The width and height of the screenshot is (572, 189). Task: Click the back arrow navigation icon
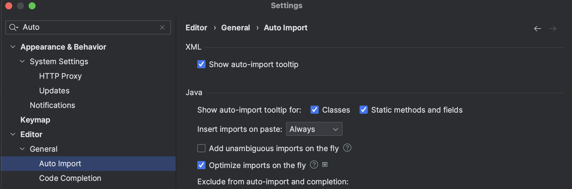537,29
